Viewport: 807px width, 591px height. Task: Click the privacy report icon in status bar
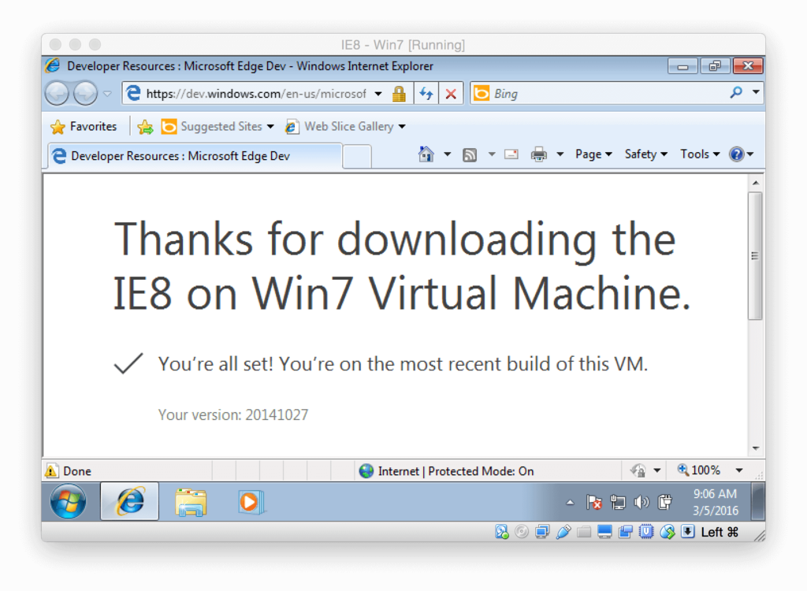pyautogui.click(x=638, y=470)
